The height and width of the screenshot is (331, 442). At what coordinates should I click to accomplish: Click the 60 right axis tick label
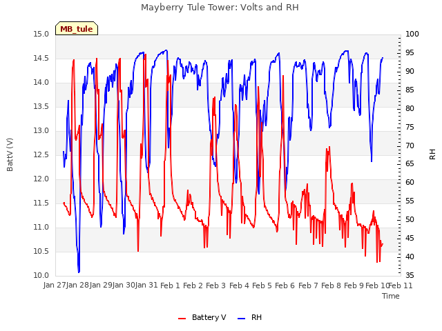click(x=410, y=183)
